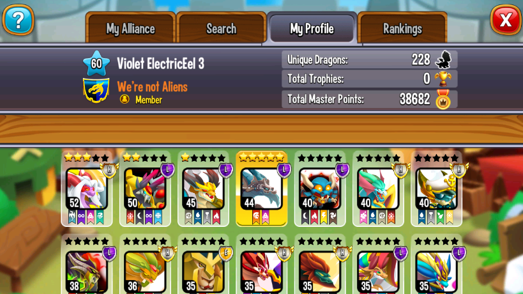Click the player level 60 star badge
523x294 pixels.
coord(96,63)
